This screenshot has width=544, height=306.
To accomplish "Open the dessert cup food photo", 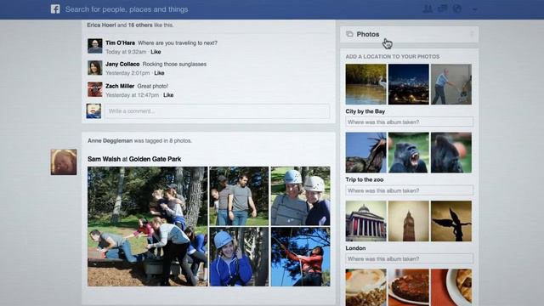I will [365, 287].
